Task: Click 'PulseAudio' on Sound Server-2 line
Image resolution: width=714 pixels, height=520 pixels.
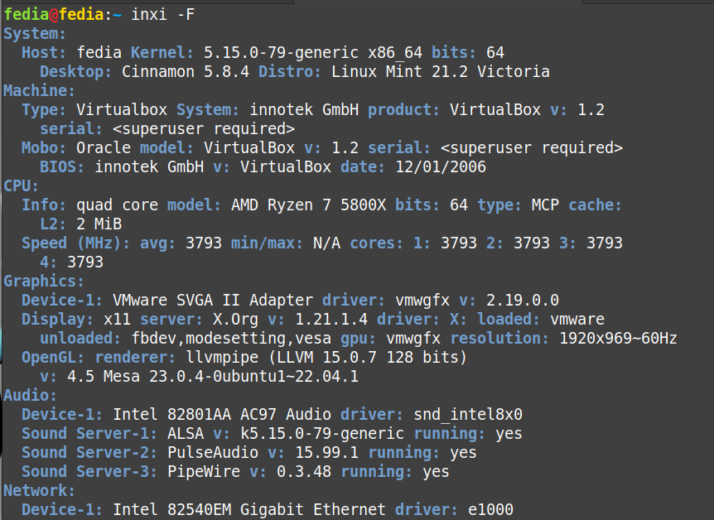Action: (x=213, y=453)
